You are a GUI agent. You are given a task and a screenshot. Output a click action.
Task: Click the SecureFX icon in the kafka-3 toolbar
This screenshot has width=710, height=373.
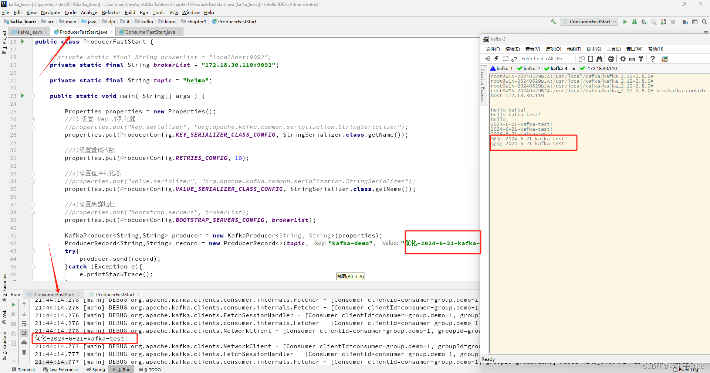(x=665, y=59)
